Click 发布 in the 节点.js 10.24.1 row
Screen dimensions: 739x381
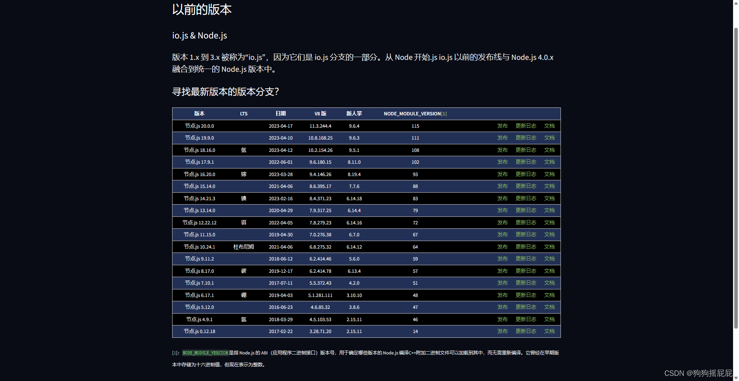502,247
